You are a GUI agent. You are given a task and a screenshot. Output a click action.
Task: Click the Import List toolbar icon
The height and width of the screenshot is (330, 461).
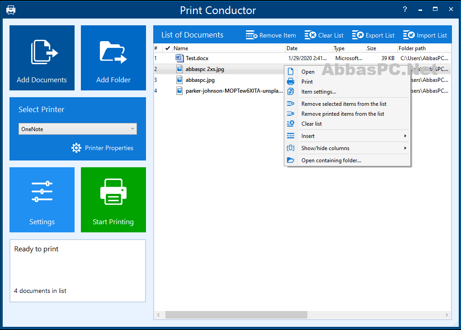(x=409, y=35)
